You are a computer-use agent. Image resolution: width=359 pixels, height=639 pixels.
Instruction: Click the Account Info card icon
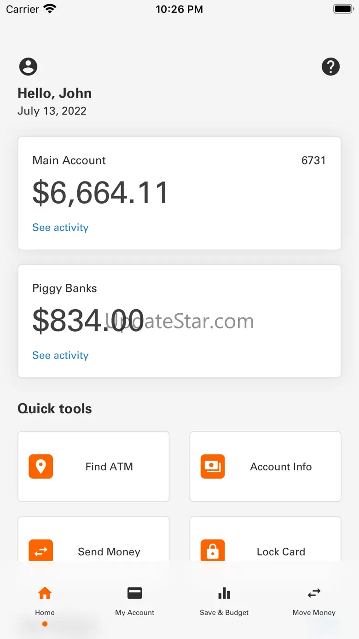click(213, 466)
